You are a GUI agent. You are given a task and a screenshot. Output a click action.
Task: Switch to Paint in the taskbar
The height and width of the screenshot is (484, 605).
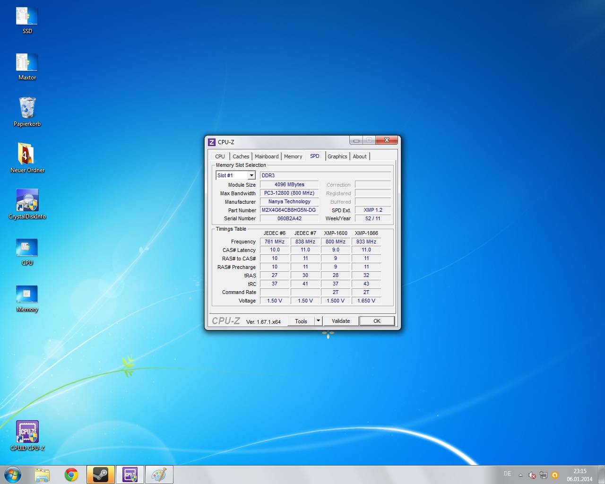159,475
